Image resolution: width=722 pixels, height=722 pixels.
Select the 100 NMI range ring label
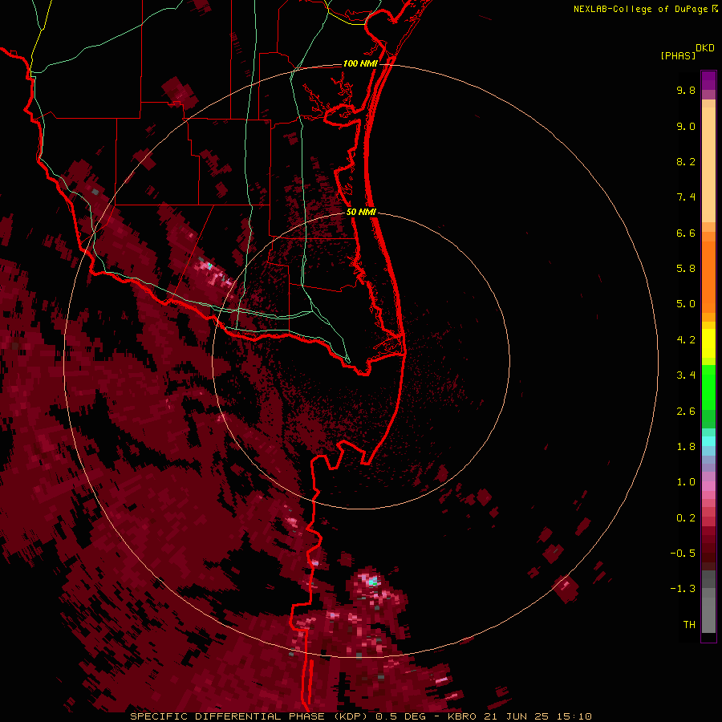point(360,63)
